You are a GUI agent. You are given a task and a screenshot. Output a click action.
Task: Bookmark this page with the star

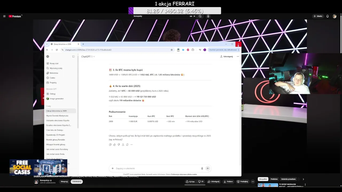click(x=172, y=50)
